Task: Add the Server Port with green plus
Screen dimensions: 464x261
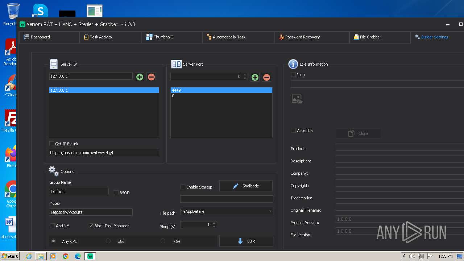Action: click(x=255, y=77)
